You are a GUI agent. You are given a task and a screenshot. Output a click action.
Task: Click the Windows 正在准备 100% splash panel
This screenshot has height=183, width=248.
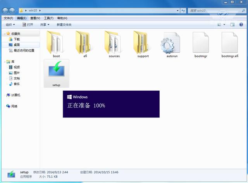[111, 104]
